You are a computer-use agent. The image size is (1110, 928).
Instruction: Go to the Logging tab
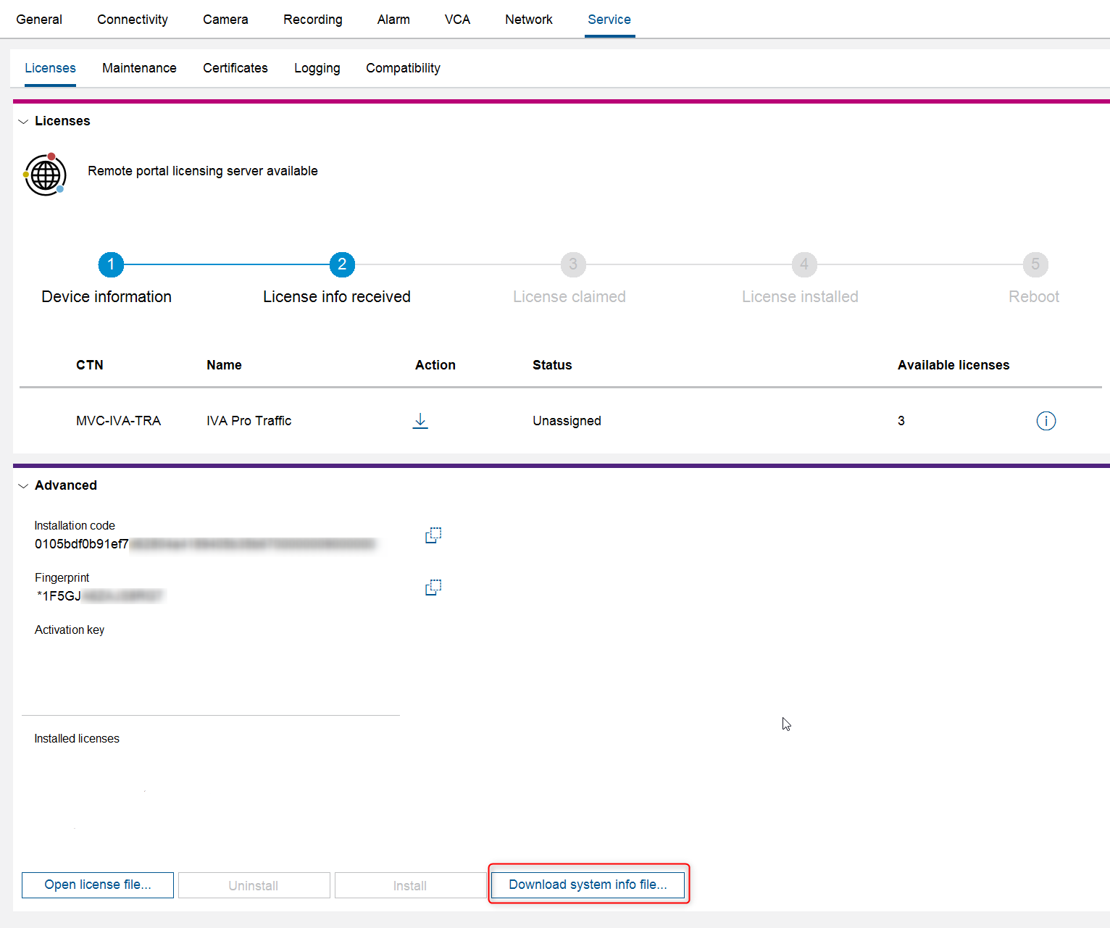tap(317, 68)
